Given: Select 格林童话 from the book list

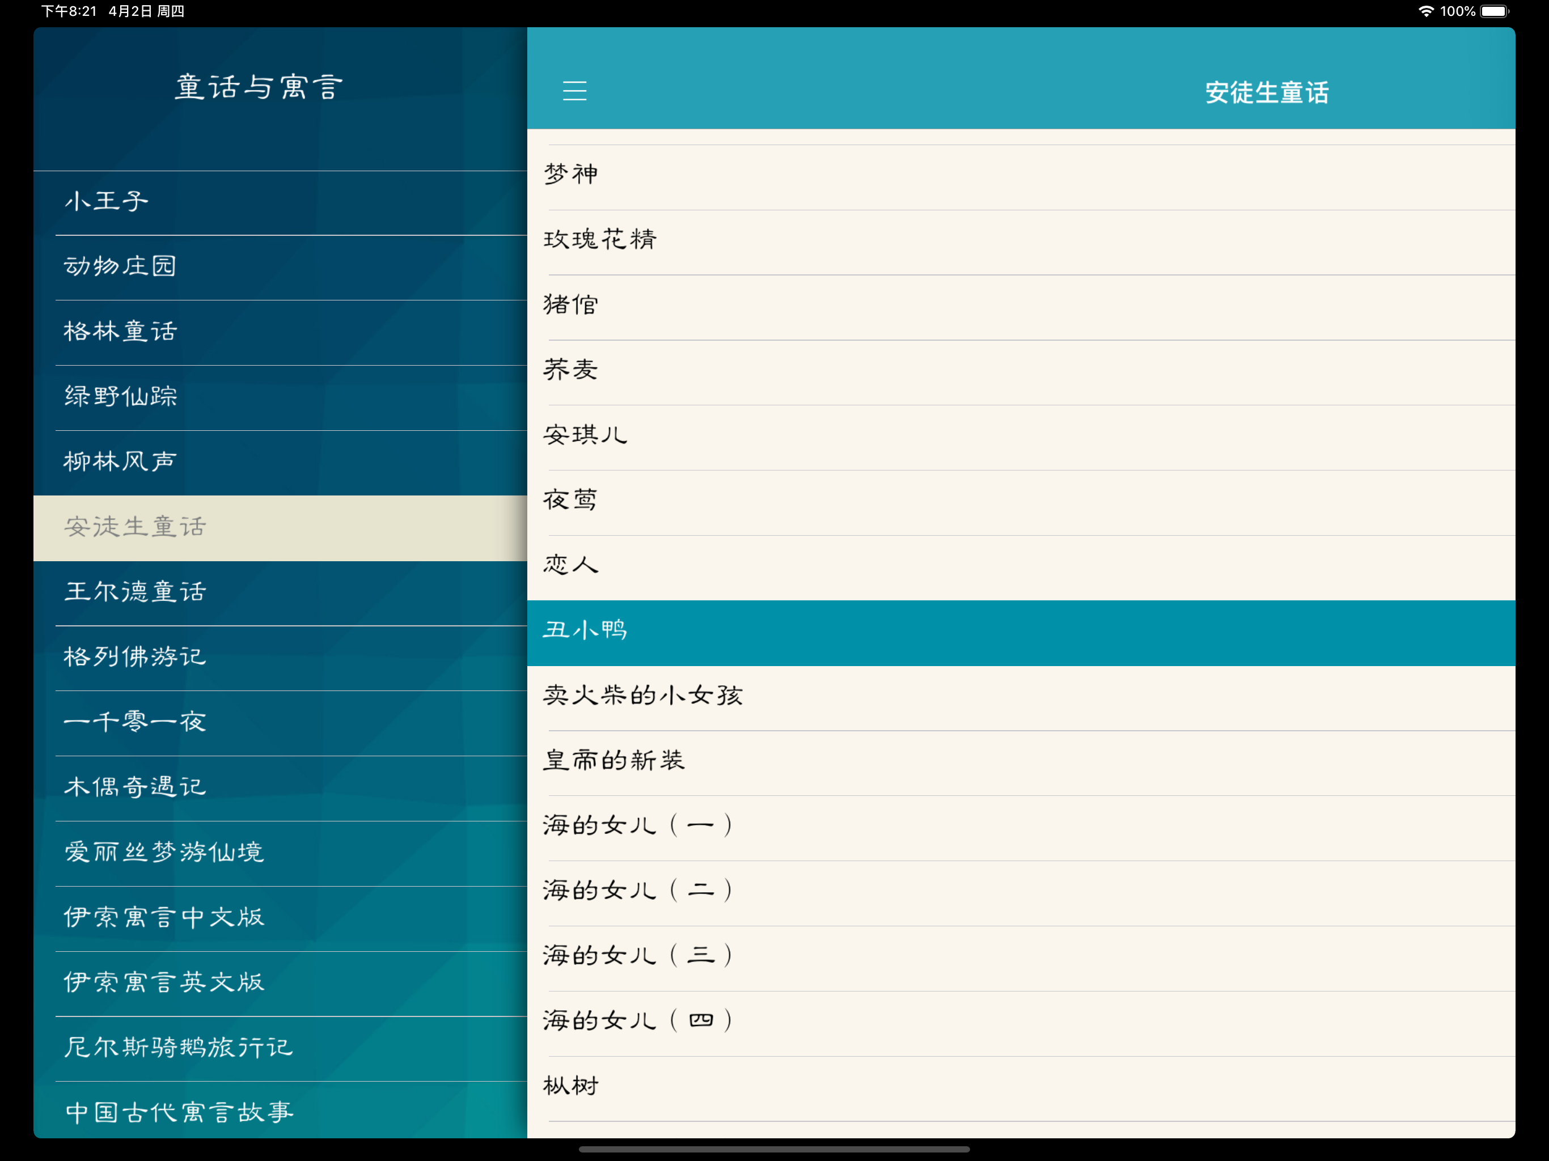Looking at the screenshot, I should click(x=280, y=333).
